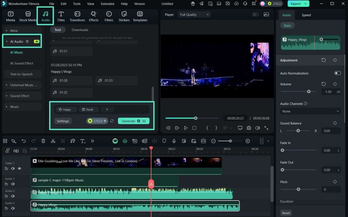The width and height of the screenshot is (348, 217).
Task: Expand the player to fullscreen
Action: tap(266, 128)
